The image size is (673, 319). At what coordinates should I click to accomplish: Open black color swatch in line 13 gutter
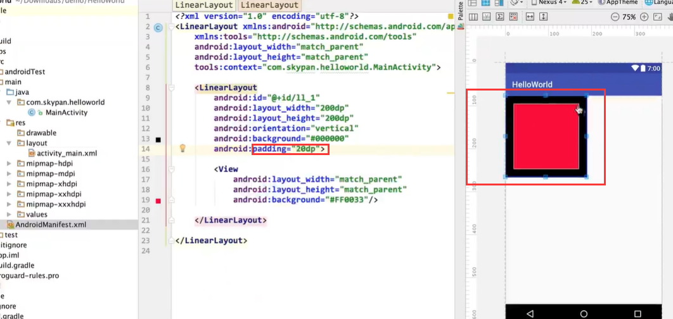pyautogui.click(x=158, y=140)
